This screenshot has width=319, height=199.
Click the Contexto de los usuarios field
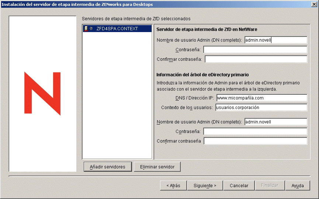click(261, 108)
